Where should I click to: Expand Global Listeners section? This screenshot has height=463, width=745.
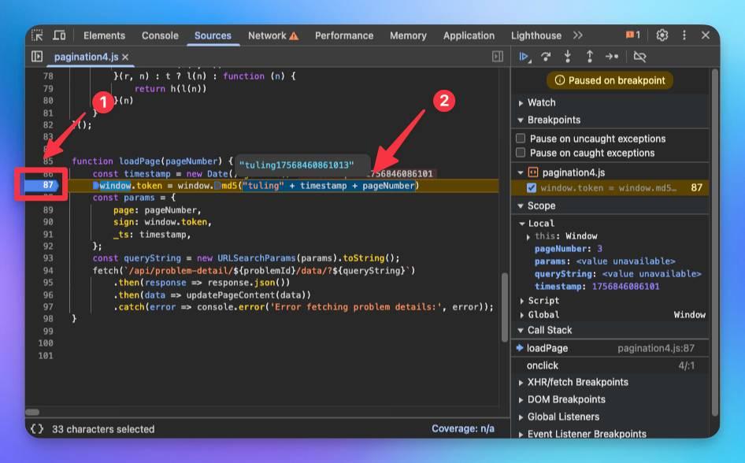point(521,417)
